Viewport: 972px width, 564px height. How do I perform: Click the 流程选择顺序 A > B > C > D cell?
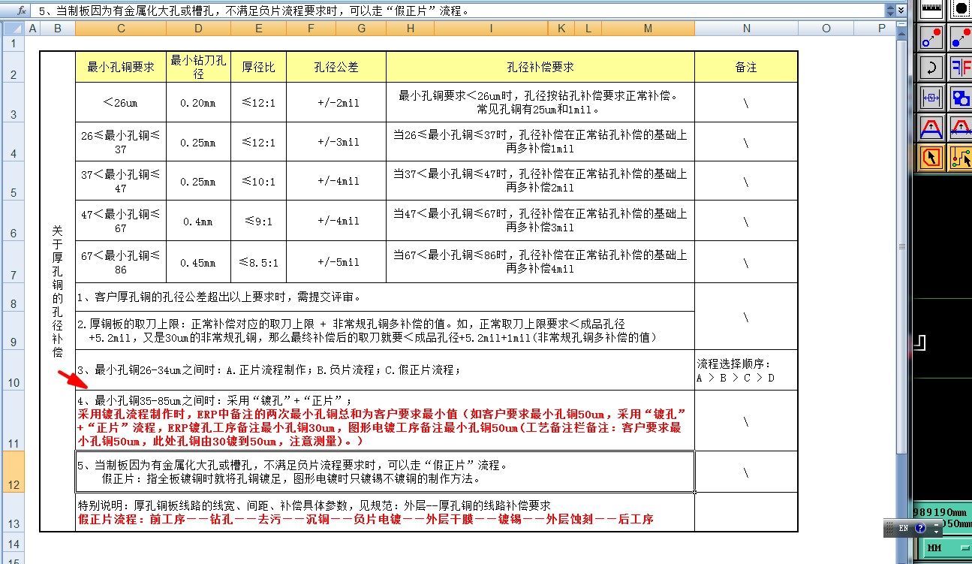click(x=746, y=370)
